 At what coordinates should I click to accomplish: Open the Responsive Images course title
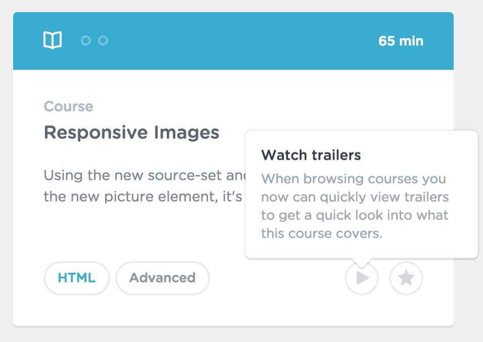coord(131,133)
